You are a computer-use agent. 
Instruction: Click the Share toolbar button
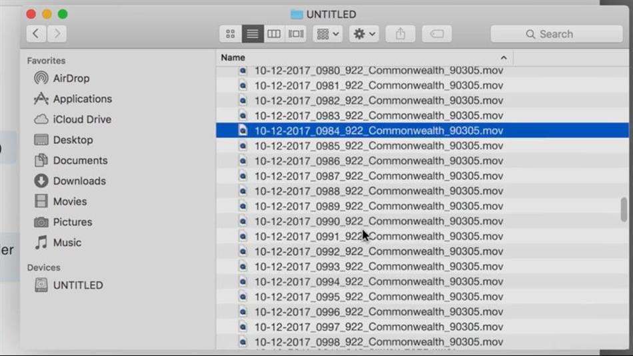[x=400, y=34]
